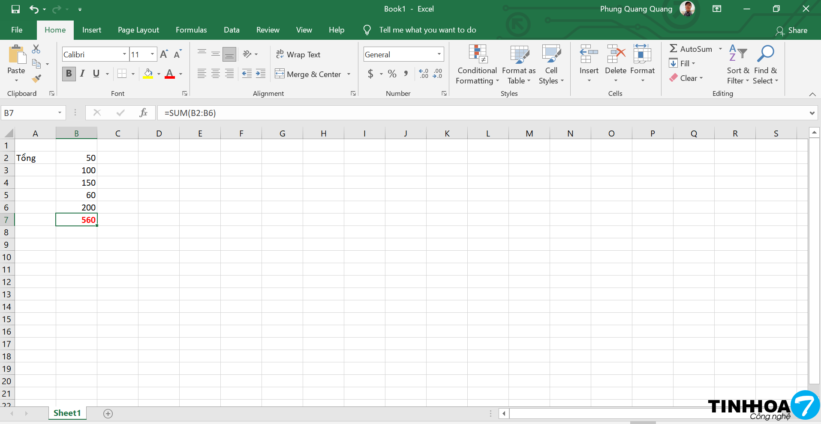Click the Increase Indent icon

(261, 74)
